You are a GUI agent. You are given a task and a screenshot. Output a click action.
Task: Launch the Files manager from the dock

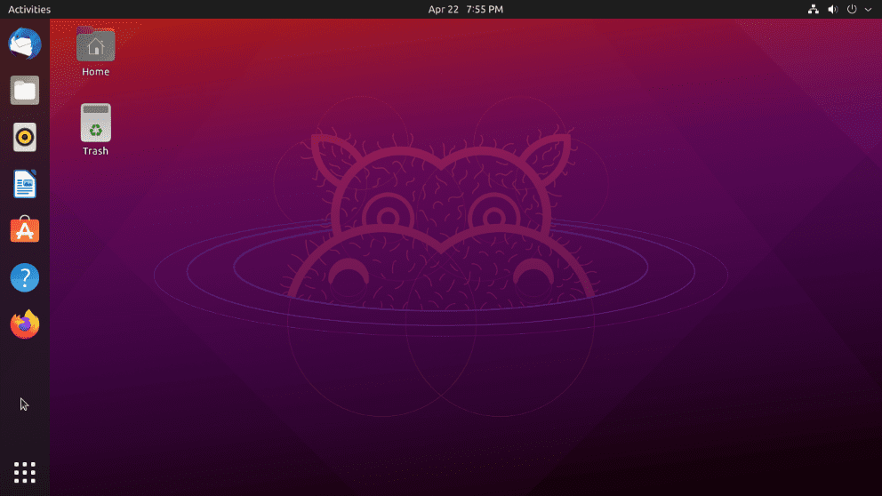(25, 90)
